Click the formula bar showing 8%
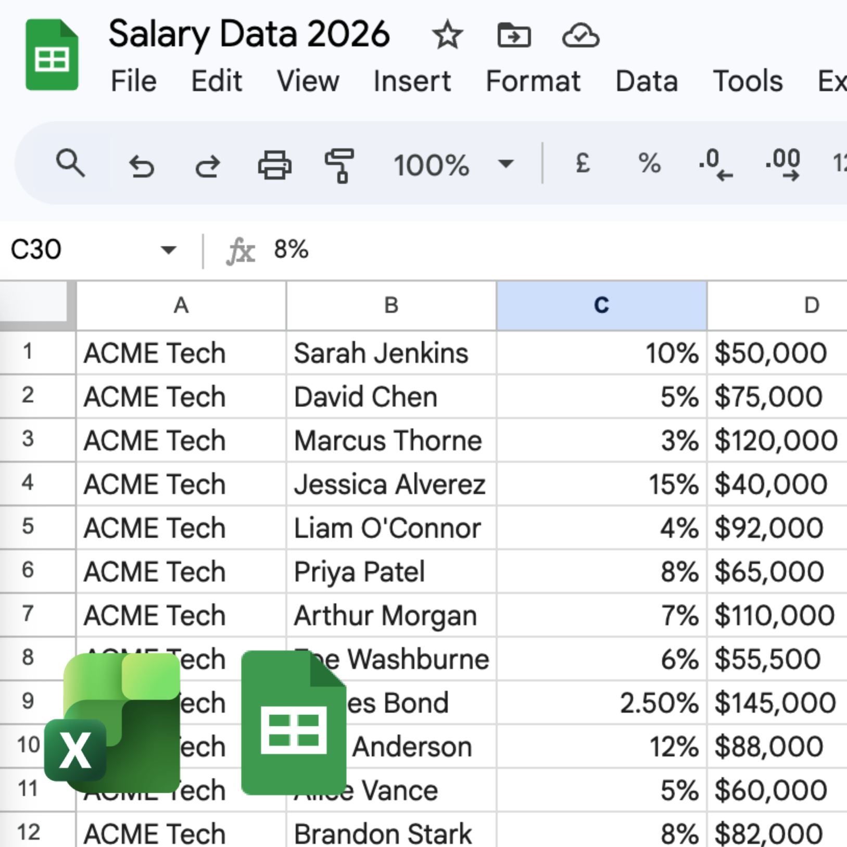 click(469, 250)
